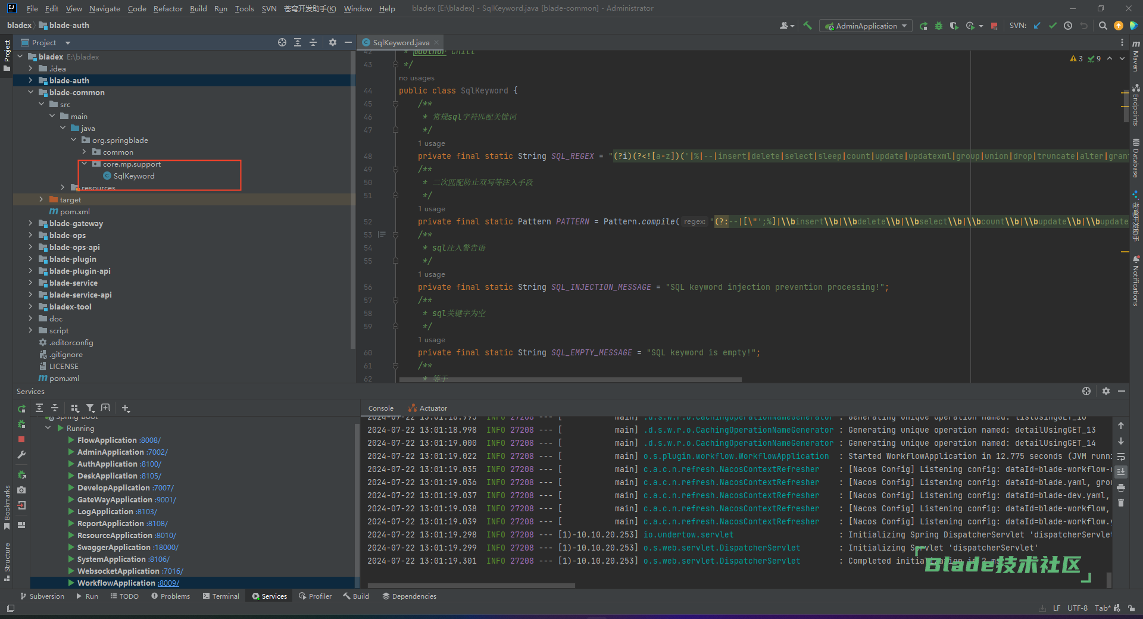Screen dimensions: 1143x619
Task: Expand the blade-gateway module
Action: [30, 223]
